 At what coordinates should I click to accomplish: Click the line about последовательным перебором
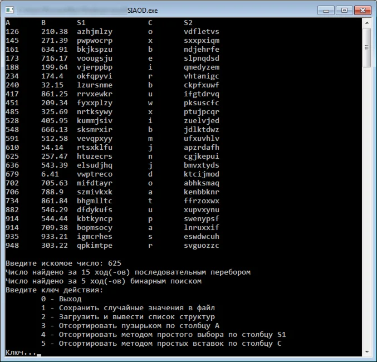click(x=128, y=272)
